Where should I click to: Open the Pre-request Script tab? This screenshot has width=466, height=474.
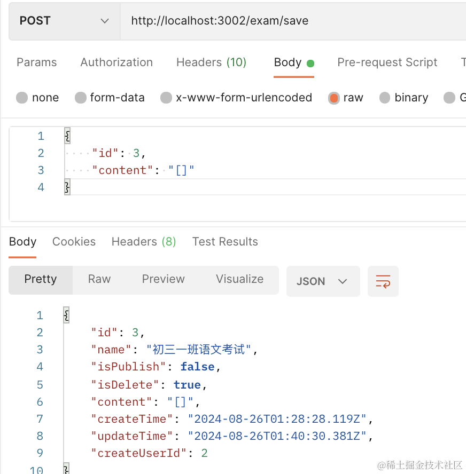[387, 62]
